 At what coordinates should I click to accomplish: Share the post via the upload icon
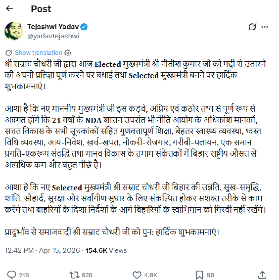pos(262,275)
